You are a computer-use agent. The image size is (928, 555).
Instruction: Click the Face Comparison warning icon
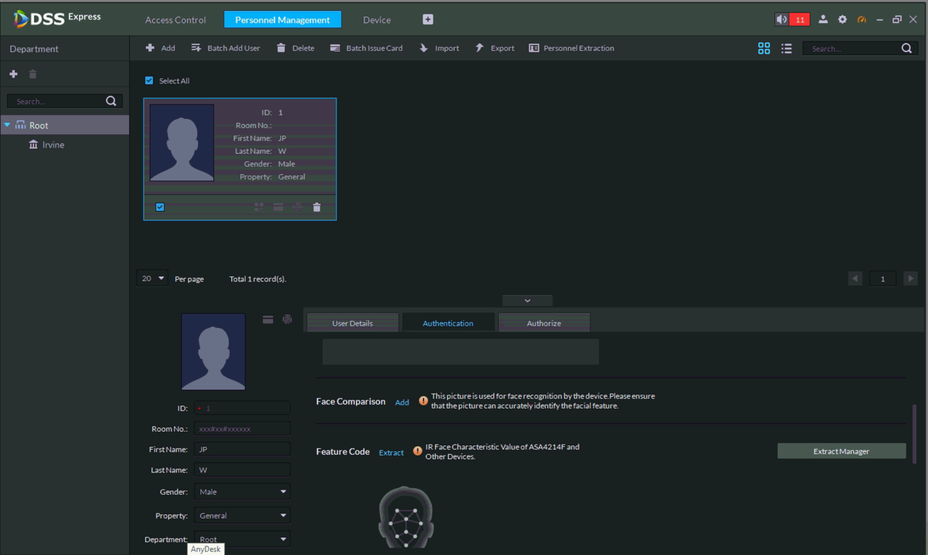423,401
